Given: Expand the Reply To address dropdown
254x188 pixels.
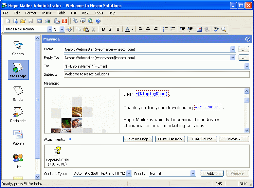Looking at the screenshot, I should click(x=233, y=58).
